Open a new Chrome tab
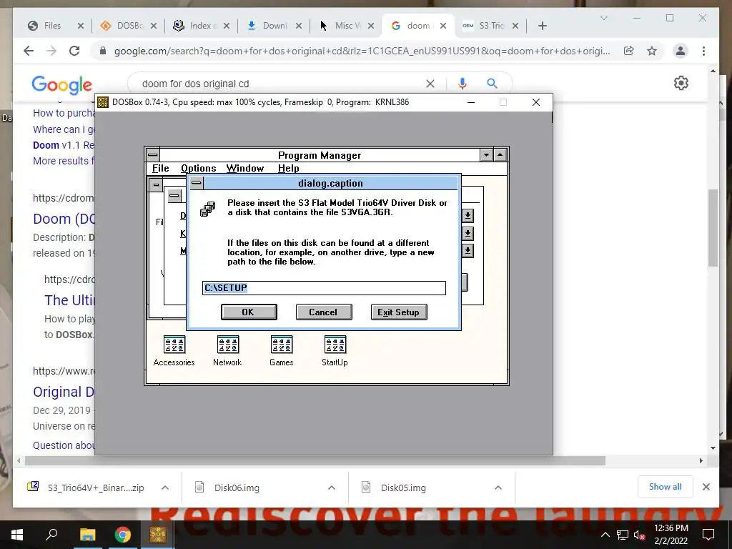 click(543, 26)
